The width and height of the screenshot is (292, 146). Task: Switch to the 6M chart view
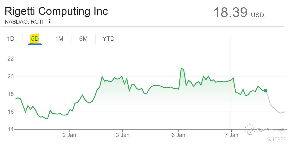tap(83, 39)
